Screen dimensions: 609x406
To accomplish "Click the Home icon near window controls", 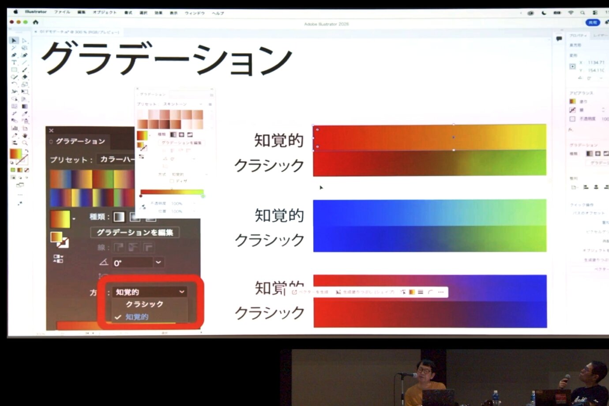I will tap(36, 22).
